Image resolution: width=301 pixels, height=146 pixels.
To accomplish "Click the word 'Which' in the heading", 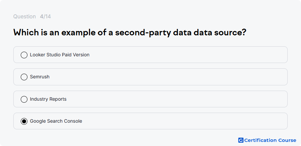I will (x=26, y=33).
